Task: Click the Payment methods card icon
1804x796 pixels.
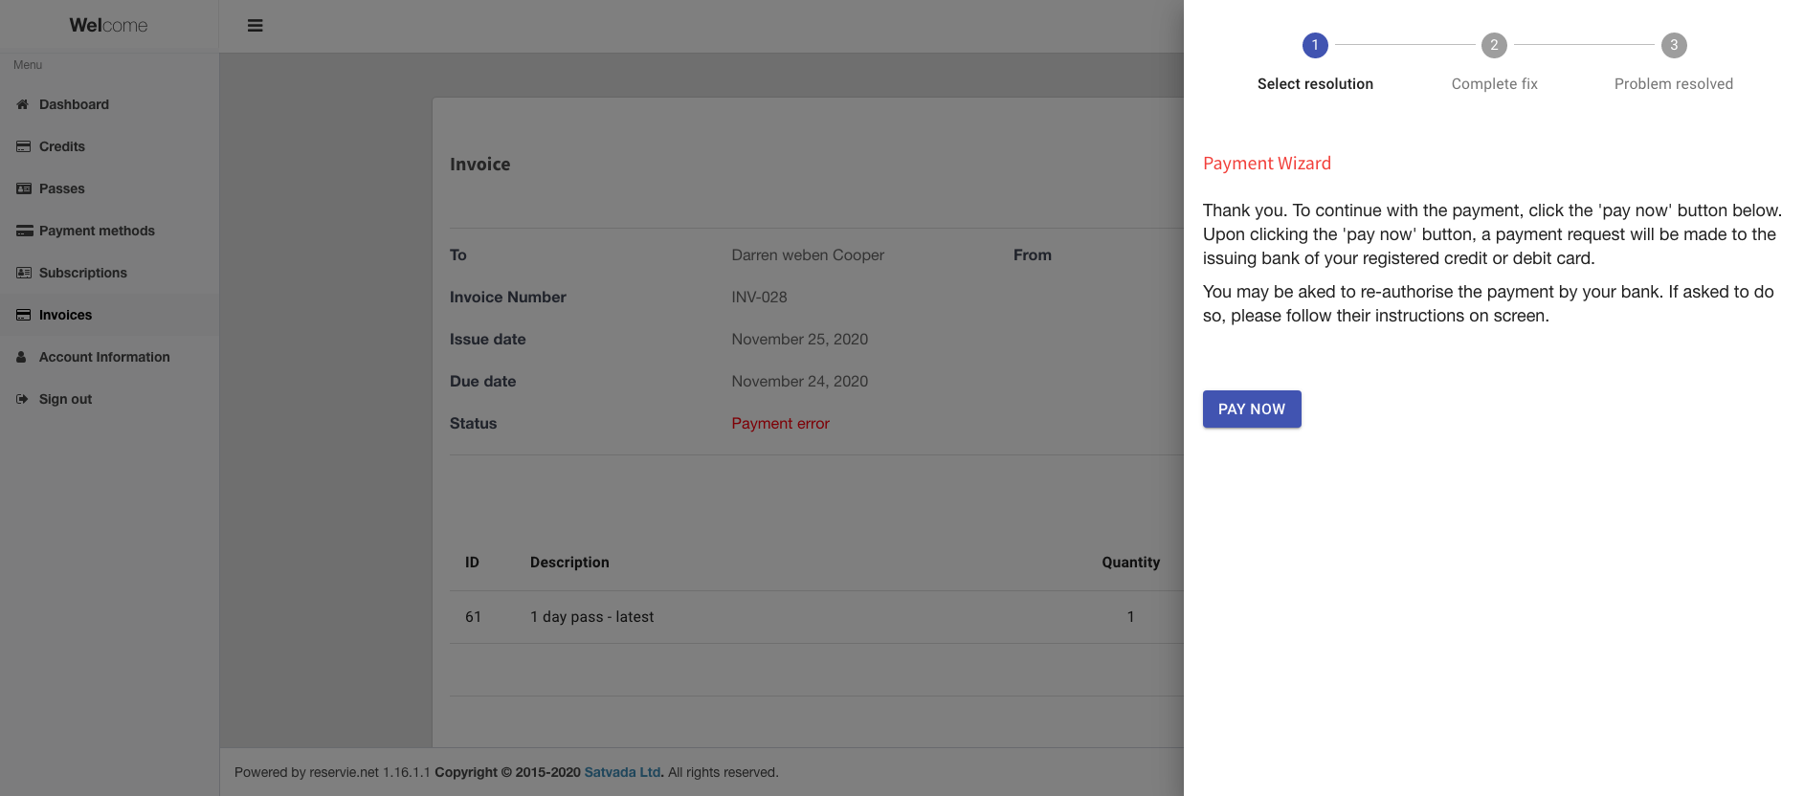Action: tap(25, 231)
